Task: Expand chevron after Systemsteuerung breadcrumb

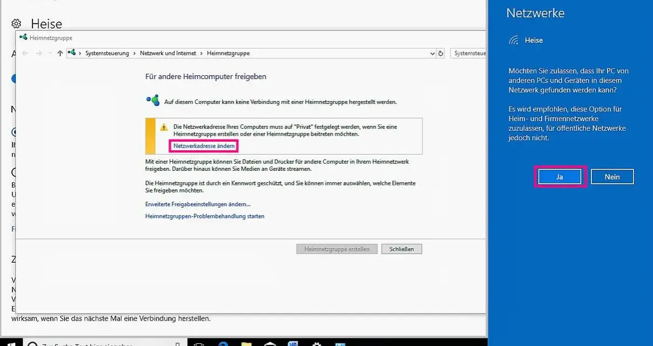Action: coord(134,54)
